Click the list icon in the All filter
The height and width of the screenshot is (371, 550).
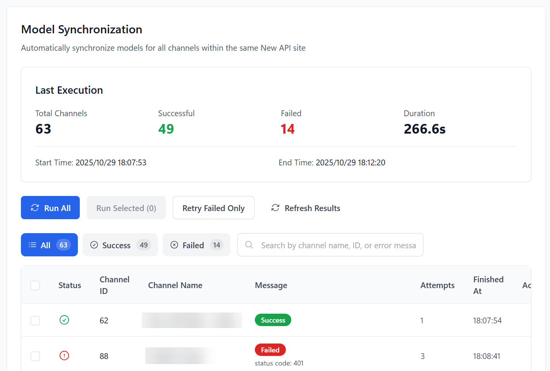[33, 245]
